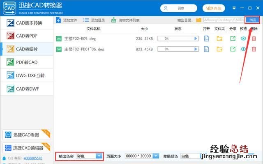
Task: Preview eye icon for 主楼F02-E09.dwg
Action: pyautogui.click(x=243, y=39)
